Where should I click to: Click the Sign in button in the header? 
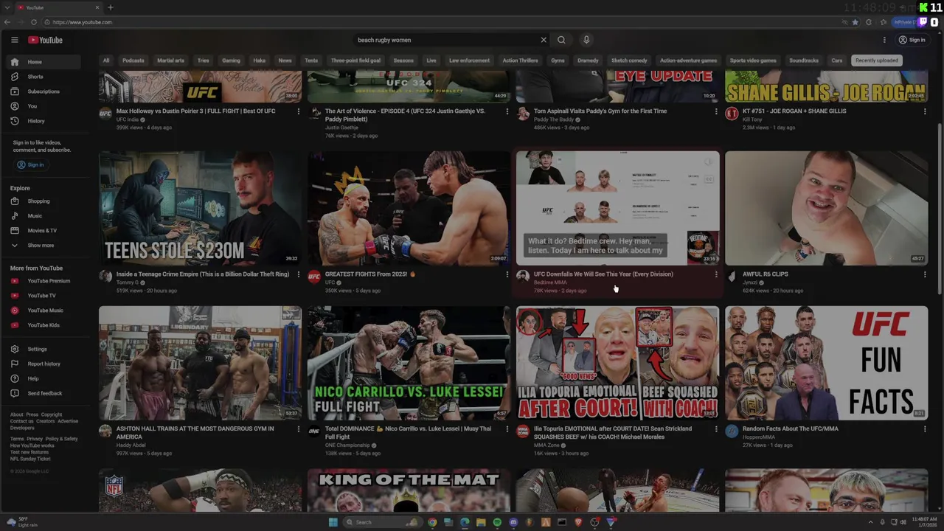912,40
